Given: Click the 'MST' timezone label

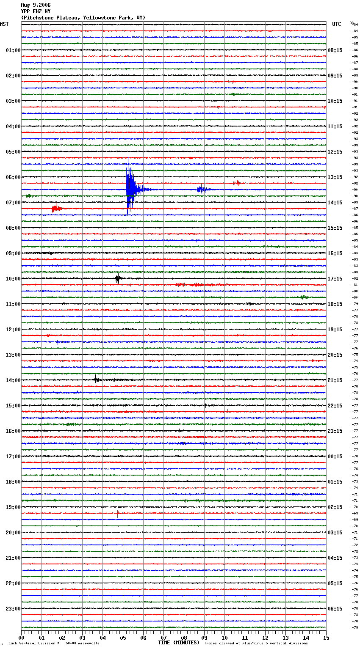Looking at the screenshot, I should [4, 24].
